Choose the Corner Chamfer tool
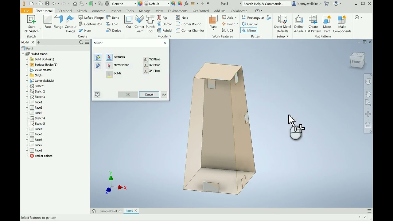Image resolution: width=393 pixels, height=221 pixels. click(190, 30)
